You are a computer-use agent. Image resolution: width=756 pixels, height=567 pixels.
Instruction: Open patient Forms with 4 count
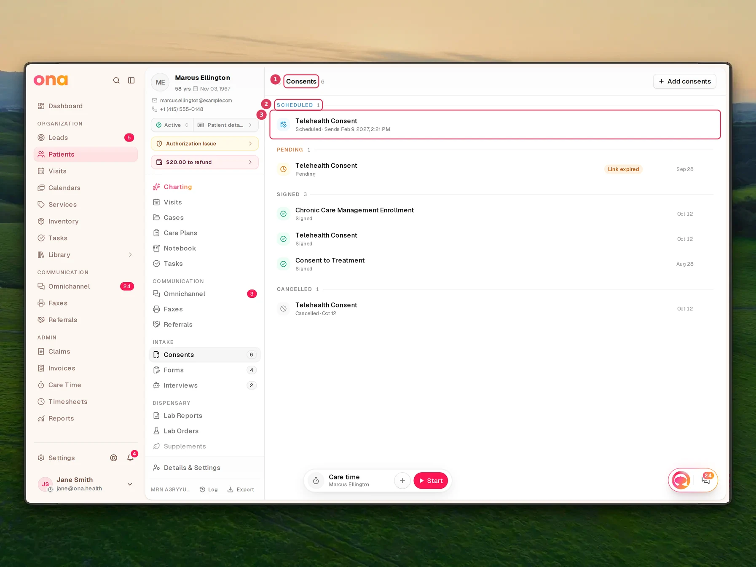[x=205, y=370]
